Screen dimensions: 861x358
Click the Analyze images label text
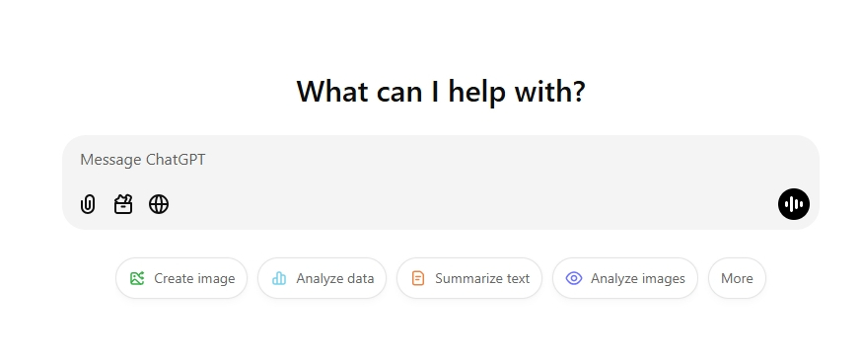(x=638, y=279)
